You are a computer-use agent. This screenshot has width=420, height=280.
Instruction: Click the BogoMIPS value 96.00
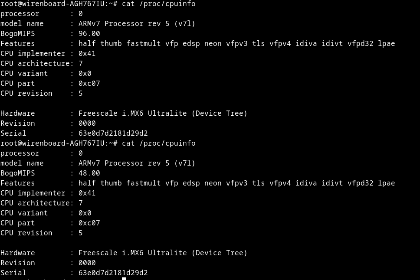tap(89, 33)
